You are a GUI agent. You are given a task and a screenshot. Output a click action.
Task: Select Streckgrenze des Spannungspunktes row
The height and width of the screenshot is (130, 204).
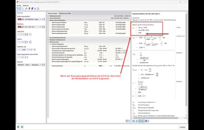(89, 51)
